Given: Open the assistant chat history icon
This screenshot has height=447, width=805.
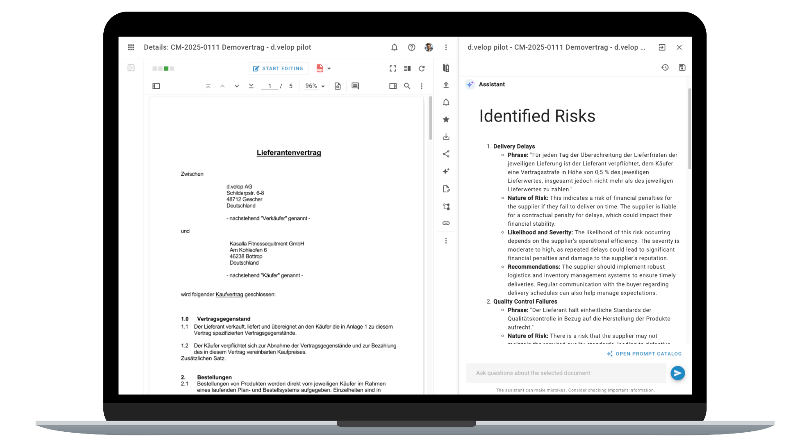Looking at the screenshot, I should point(665,67).
